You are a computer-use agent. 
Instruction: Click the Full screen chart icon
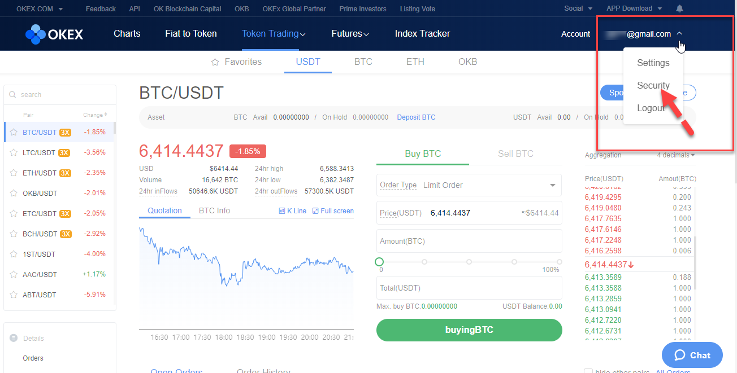point(315,211)
